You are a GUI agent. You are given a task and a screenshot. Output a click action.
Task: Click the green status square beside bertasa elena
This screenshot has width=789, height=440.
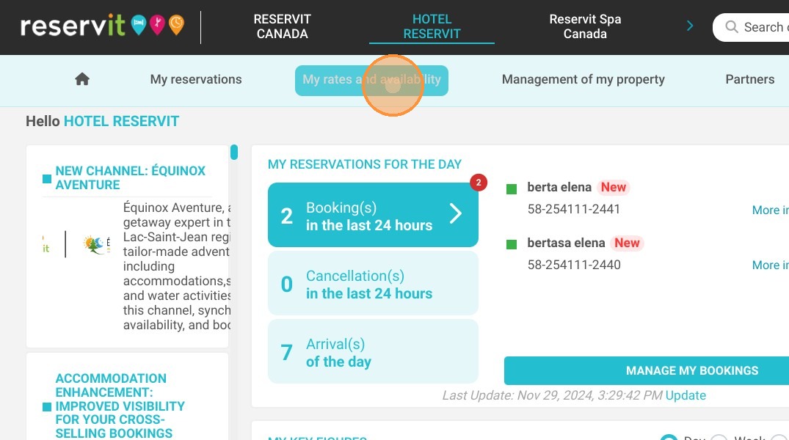point(512,244)
